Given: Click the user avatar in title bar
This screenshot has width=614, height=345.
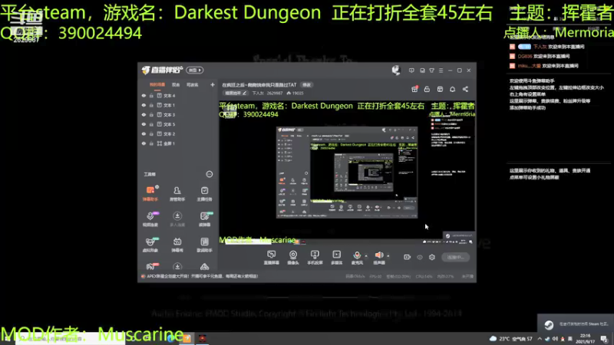Looking at the screenshot, I should (396, 70).
